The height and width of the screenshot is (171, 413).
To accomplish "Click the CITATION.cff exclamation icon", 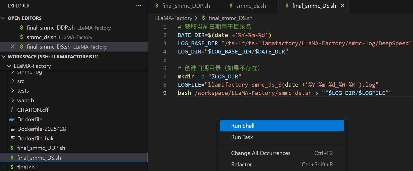I will coord(12,110).
